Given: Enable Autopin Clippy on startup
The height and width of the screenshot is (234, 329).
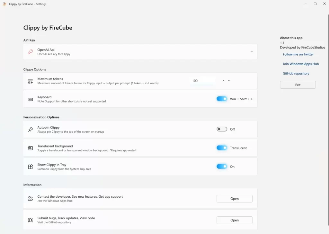Looking at the screenshot, I should [222, 129].
